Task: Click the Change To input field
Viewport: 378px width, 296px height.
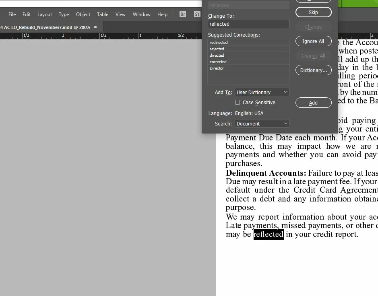Action: coord(248,24)
